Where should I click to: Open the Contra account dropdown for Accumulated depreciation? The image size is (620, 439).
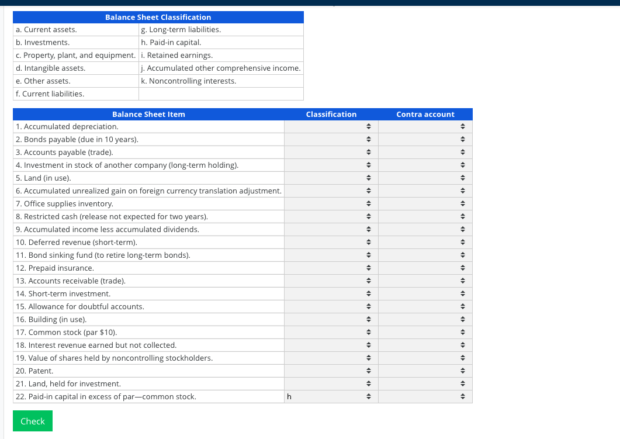click(x=425, y=126)
